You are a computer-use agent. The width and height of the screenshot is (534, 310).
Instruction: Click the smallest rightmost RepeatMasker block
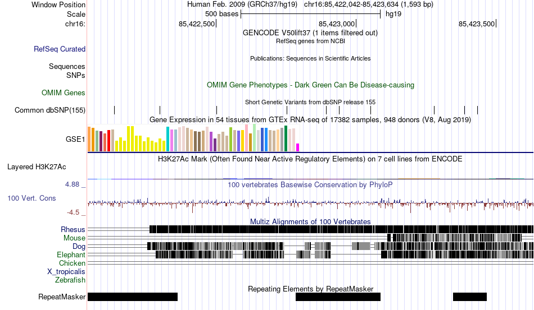coord(469,297)
